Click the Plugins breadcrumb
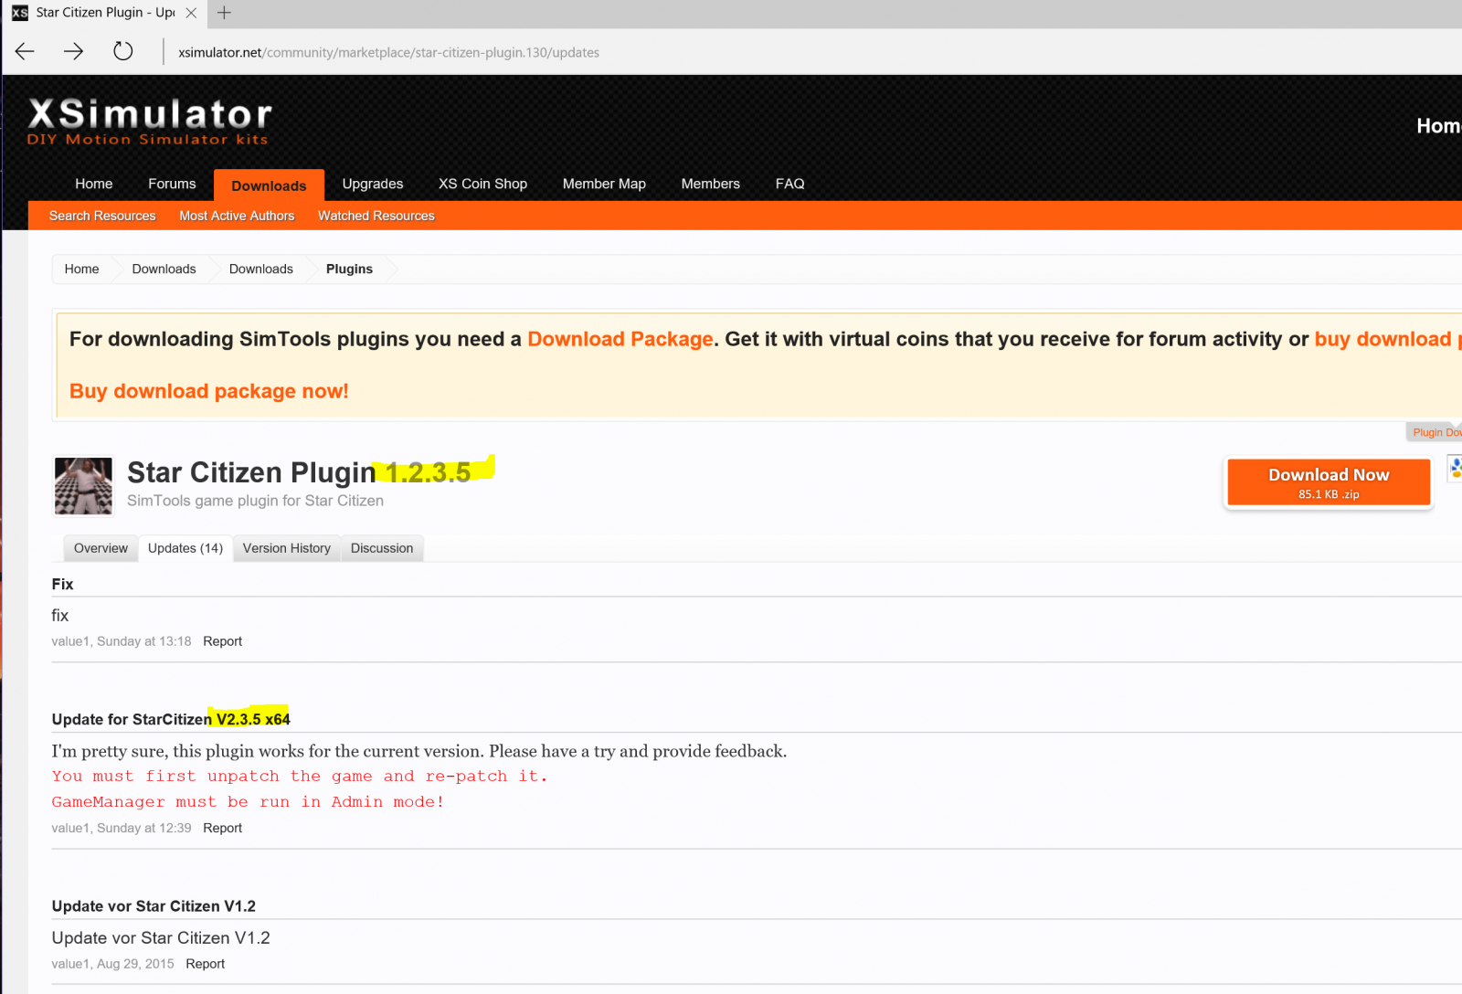1462x994 pixels. coord(349,269)
